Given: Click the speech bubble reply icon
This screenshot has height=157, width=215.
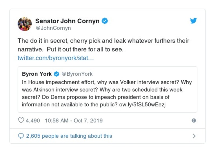Looking at the screenshot, I should pyautogui.click(x=21, y=136).
